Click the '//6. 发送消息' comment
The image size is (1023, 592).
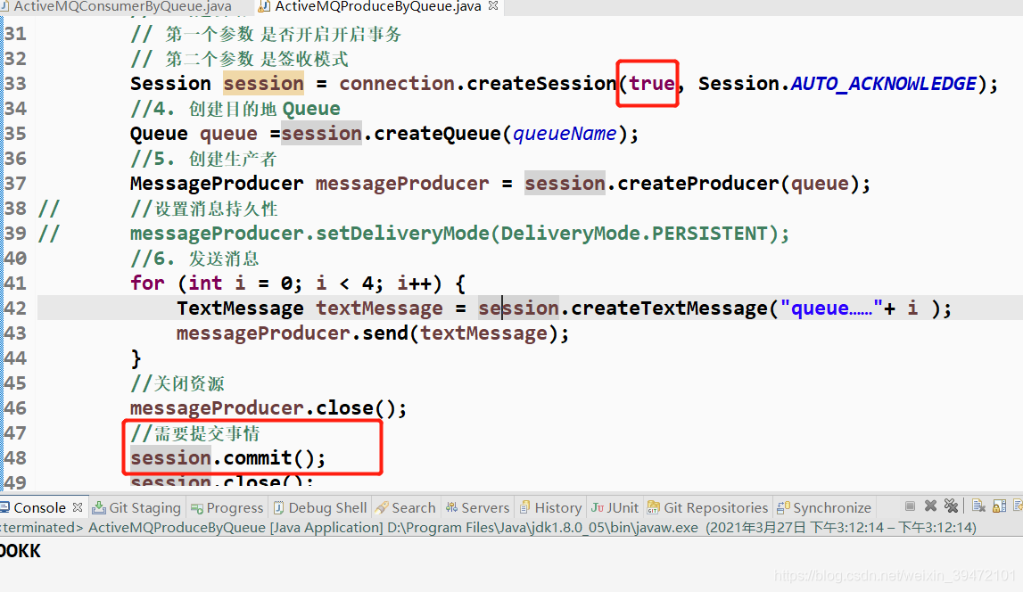pos(194,259)
